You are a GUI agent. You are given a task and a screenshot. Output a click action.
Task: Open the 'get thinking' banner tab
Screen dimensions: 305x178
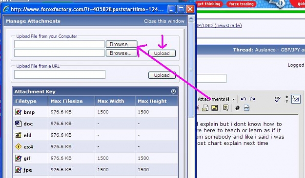pos(209,4)
